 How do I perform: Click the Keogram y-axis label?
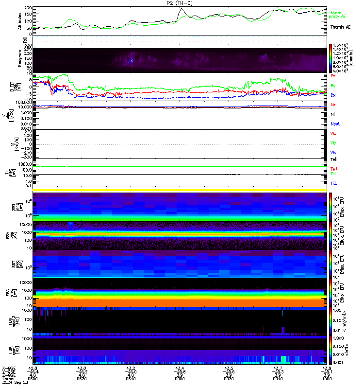click(x=20, y=58)
